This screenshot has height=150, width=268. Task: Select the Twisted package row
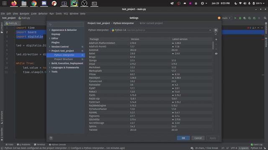point(150,130)
